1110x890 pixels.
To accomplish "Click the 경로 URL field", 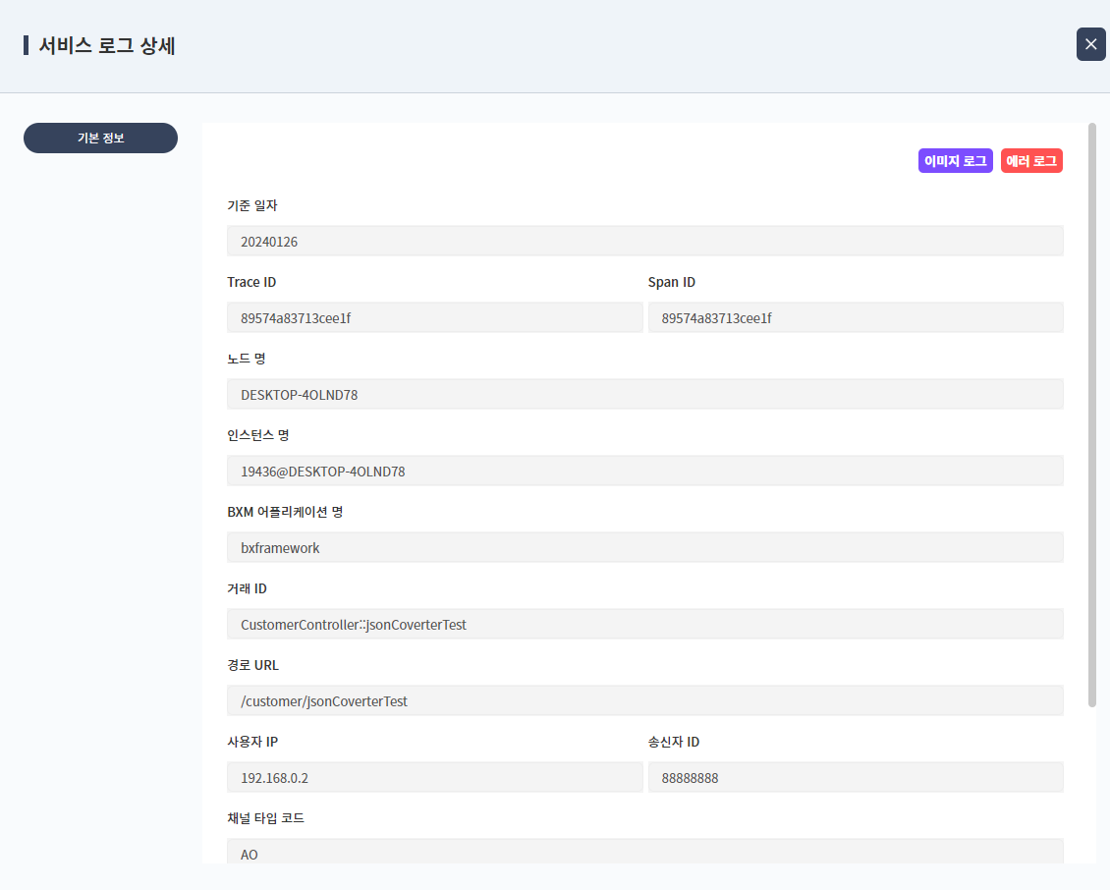I will (645, 699).
